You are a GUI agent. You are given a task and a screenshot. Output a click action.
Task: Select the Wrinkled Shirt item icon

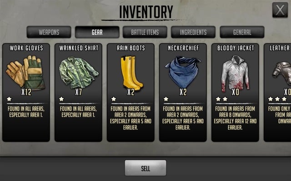tap(79, 72)
